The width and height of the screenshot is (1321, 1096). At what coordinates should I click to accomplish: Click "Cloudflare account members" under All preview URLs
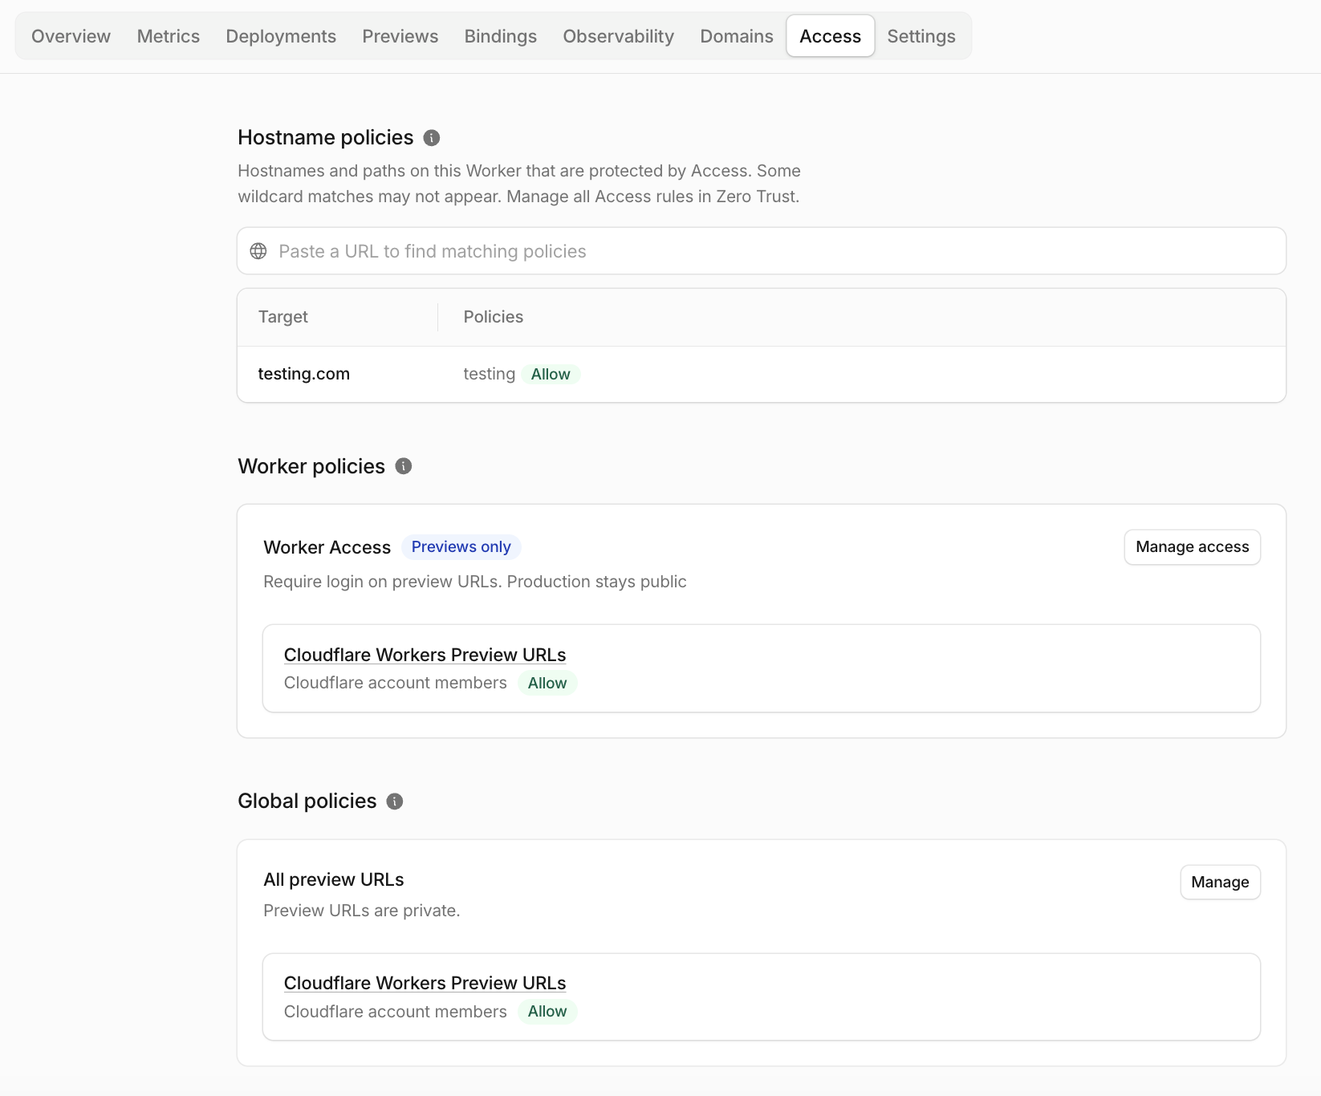tap(396, 1012)
